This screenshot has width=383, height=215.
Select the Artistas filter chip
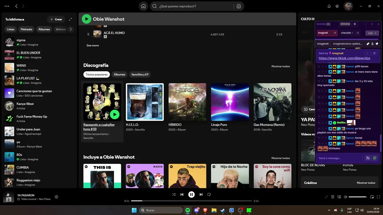61,29
